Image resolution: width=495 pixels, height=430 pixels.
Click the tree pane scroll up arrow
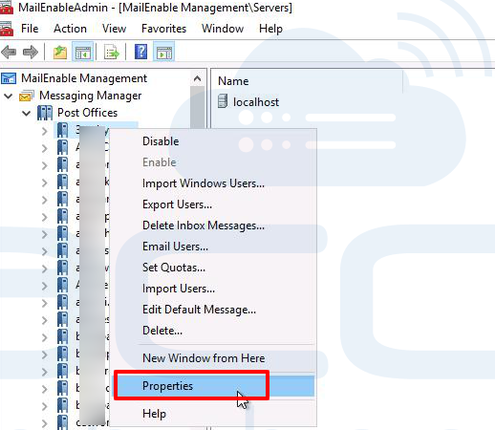point(198,78)
